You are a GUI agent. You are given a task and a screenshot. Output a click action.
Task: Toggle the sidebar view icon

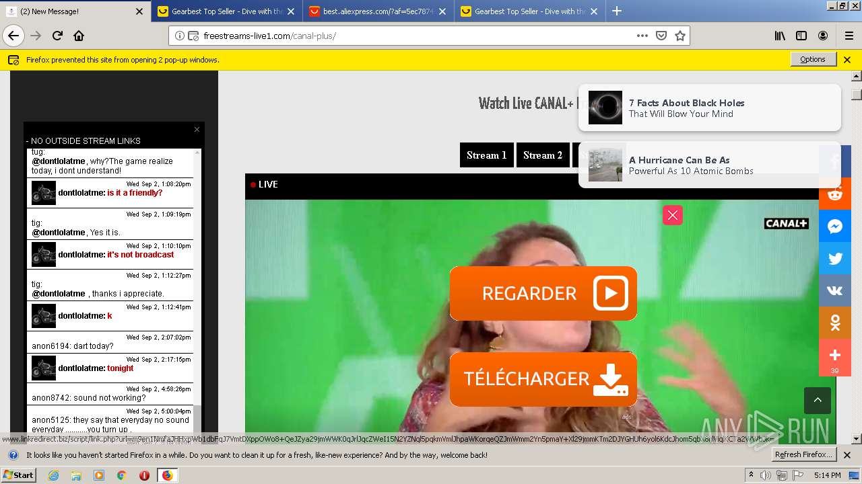tap(801, 36)
